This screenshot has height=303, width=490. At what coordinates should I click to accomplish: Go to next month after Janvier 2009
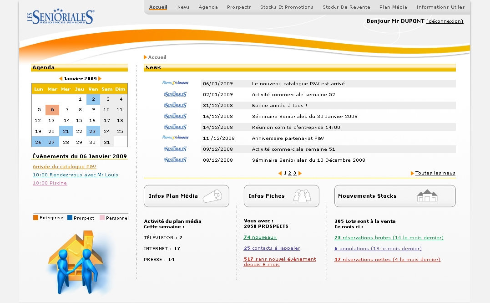[100, 79]
